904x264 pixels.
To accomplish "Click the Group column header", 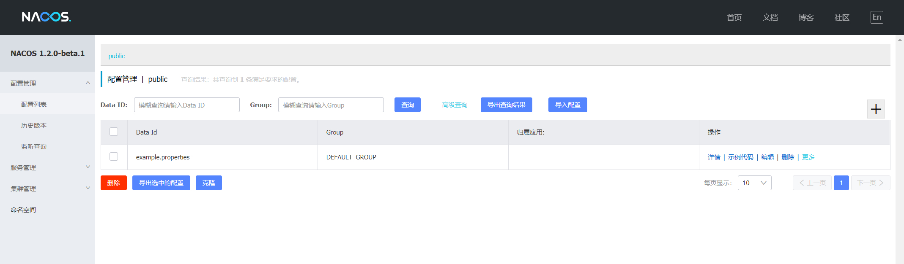I will [x=413, y=132].
